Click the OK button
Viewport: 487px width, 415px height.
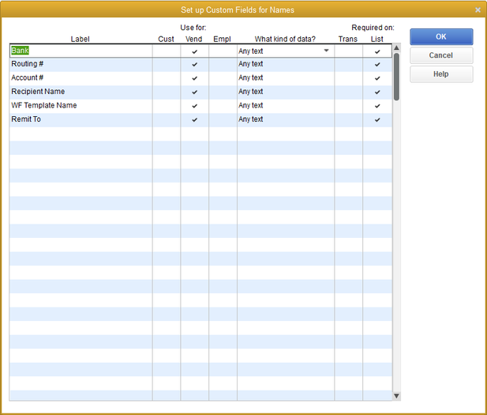click(441, 36)
